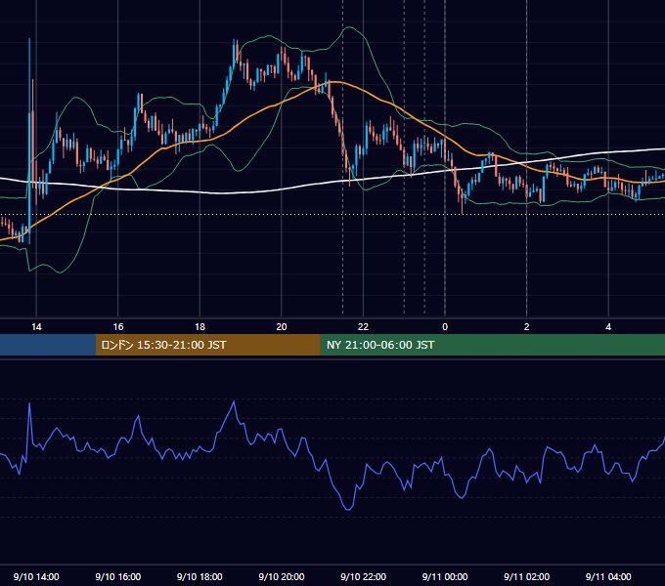Click the 9/10 18:00 date label

point(199,576)
